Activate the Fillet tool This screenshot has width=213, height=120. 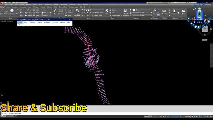pyautogui.click(x=44, y=13)
